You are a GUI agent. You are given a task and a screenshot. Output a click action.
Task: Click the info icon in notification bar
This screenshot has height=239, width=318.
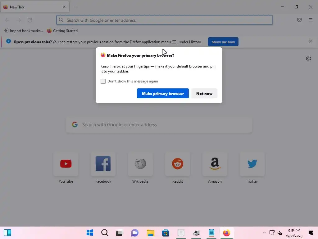tap(8, 41)
